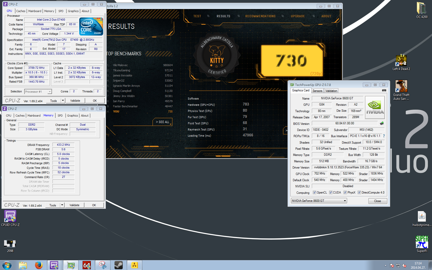Click DRAM Frequency 433.2 MHz value
This screenshot has width=432, height=270.
click(x=63, y=145)
